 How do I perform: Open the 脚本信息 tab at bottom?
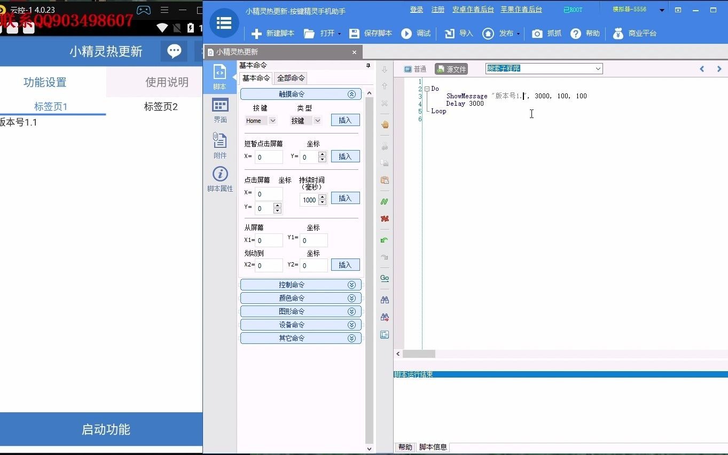click(x=433, y=447)
